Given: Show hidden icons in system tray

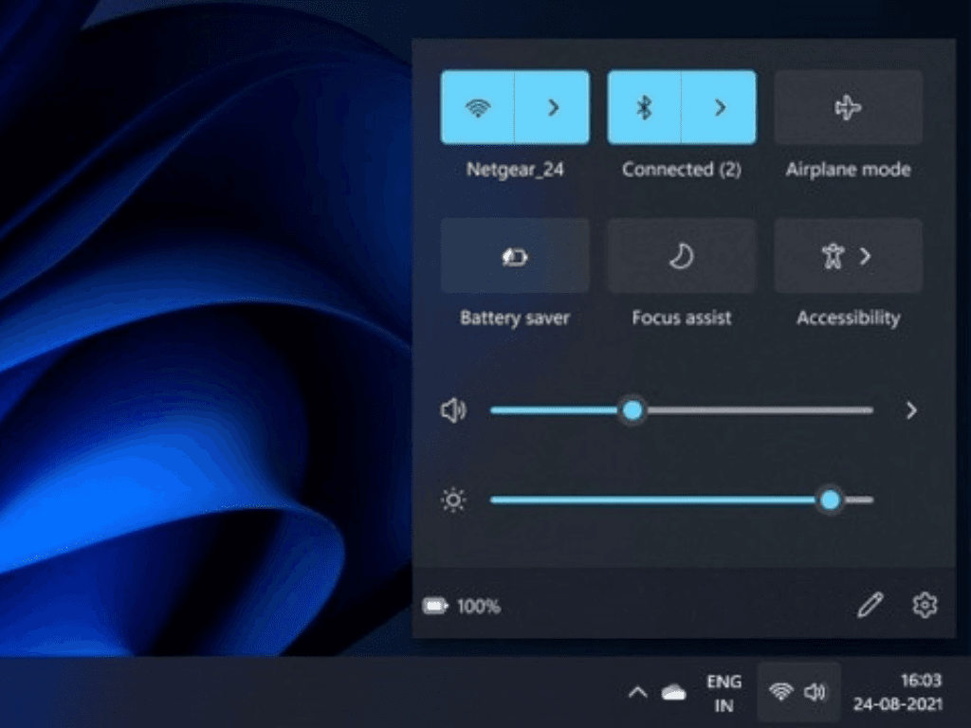Looking at the screenshot, I should [x=638, y=693].
